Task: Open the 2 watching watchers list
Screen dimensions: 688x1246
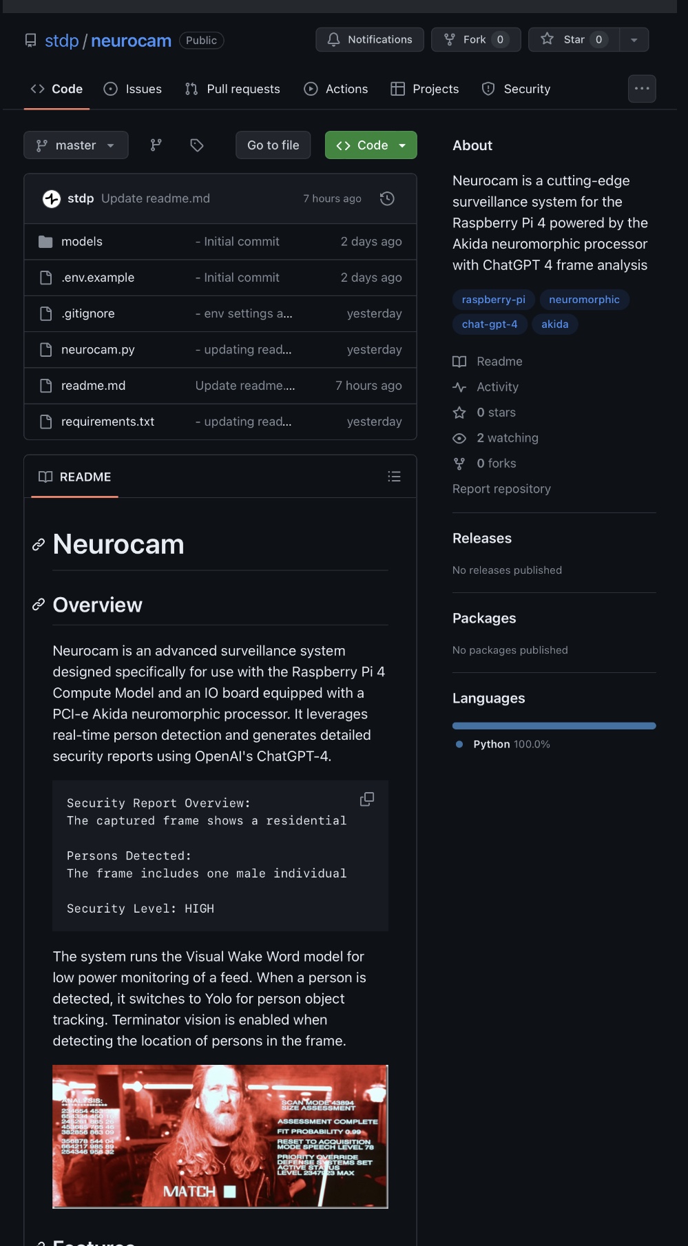Action: click(507, 438)
